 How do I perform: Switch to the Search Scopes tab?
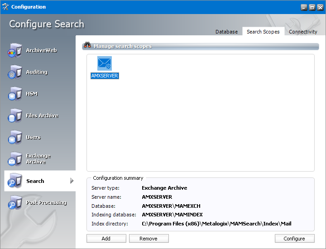coord(263,32)
